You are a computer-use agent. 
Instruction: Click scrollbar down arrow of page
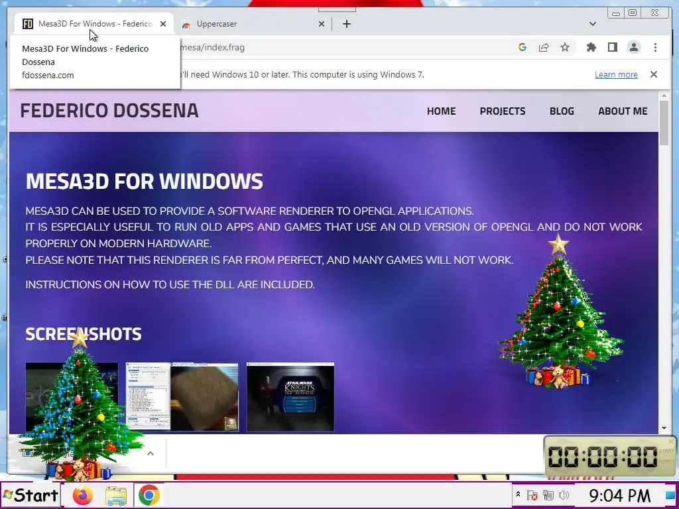[664, 428]
